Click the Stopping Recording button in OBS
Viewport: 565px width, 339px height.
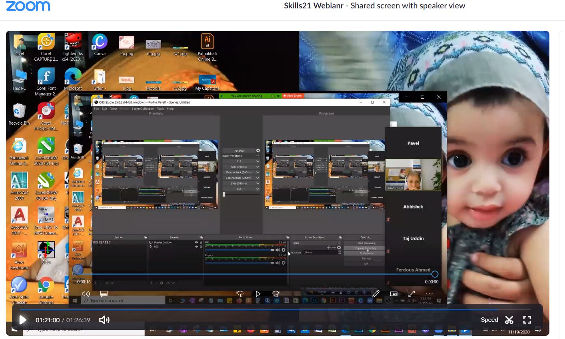pos(366,248)
